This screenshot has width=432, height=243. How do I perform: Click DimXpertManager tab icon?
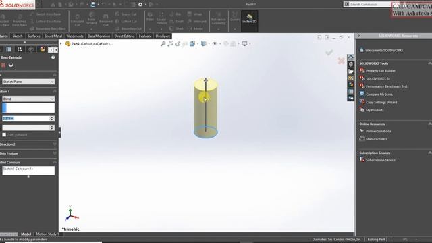point(31,49)
